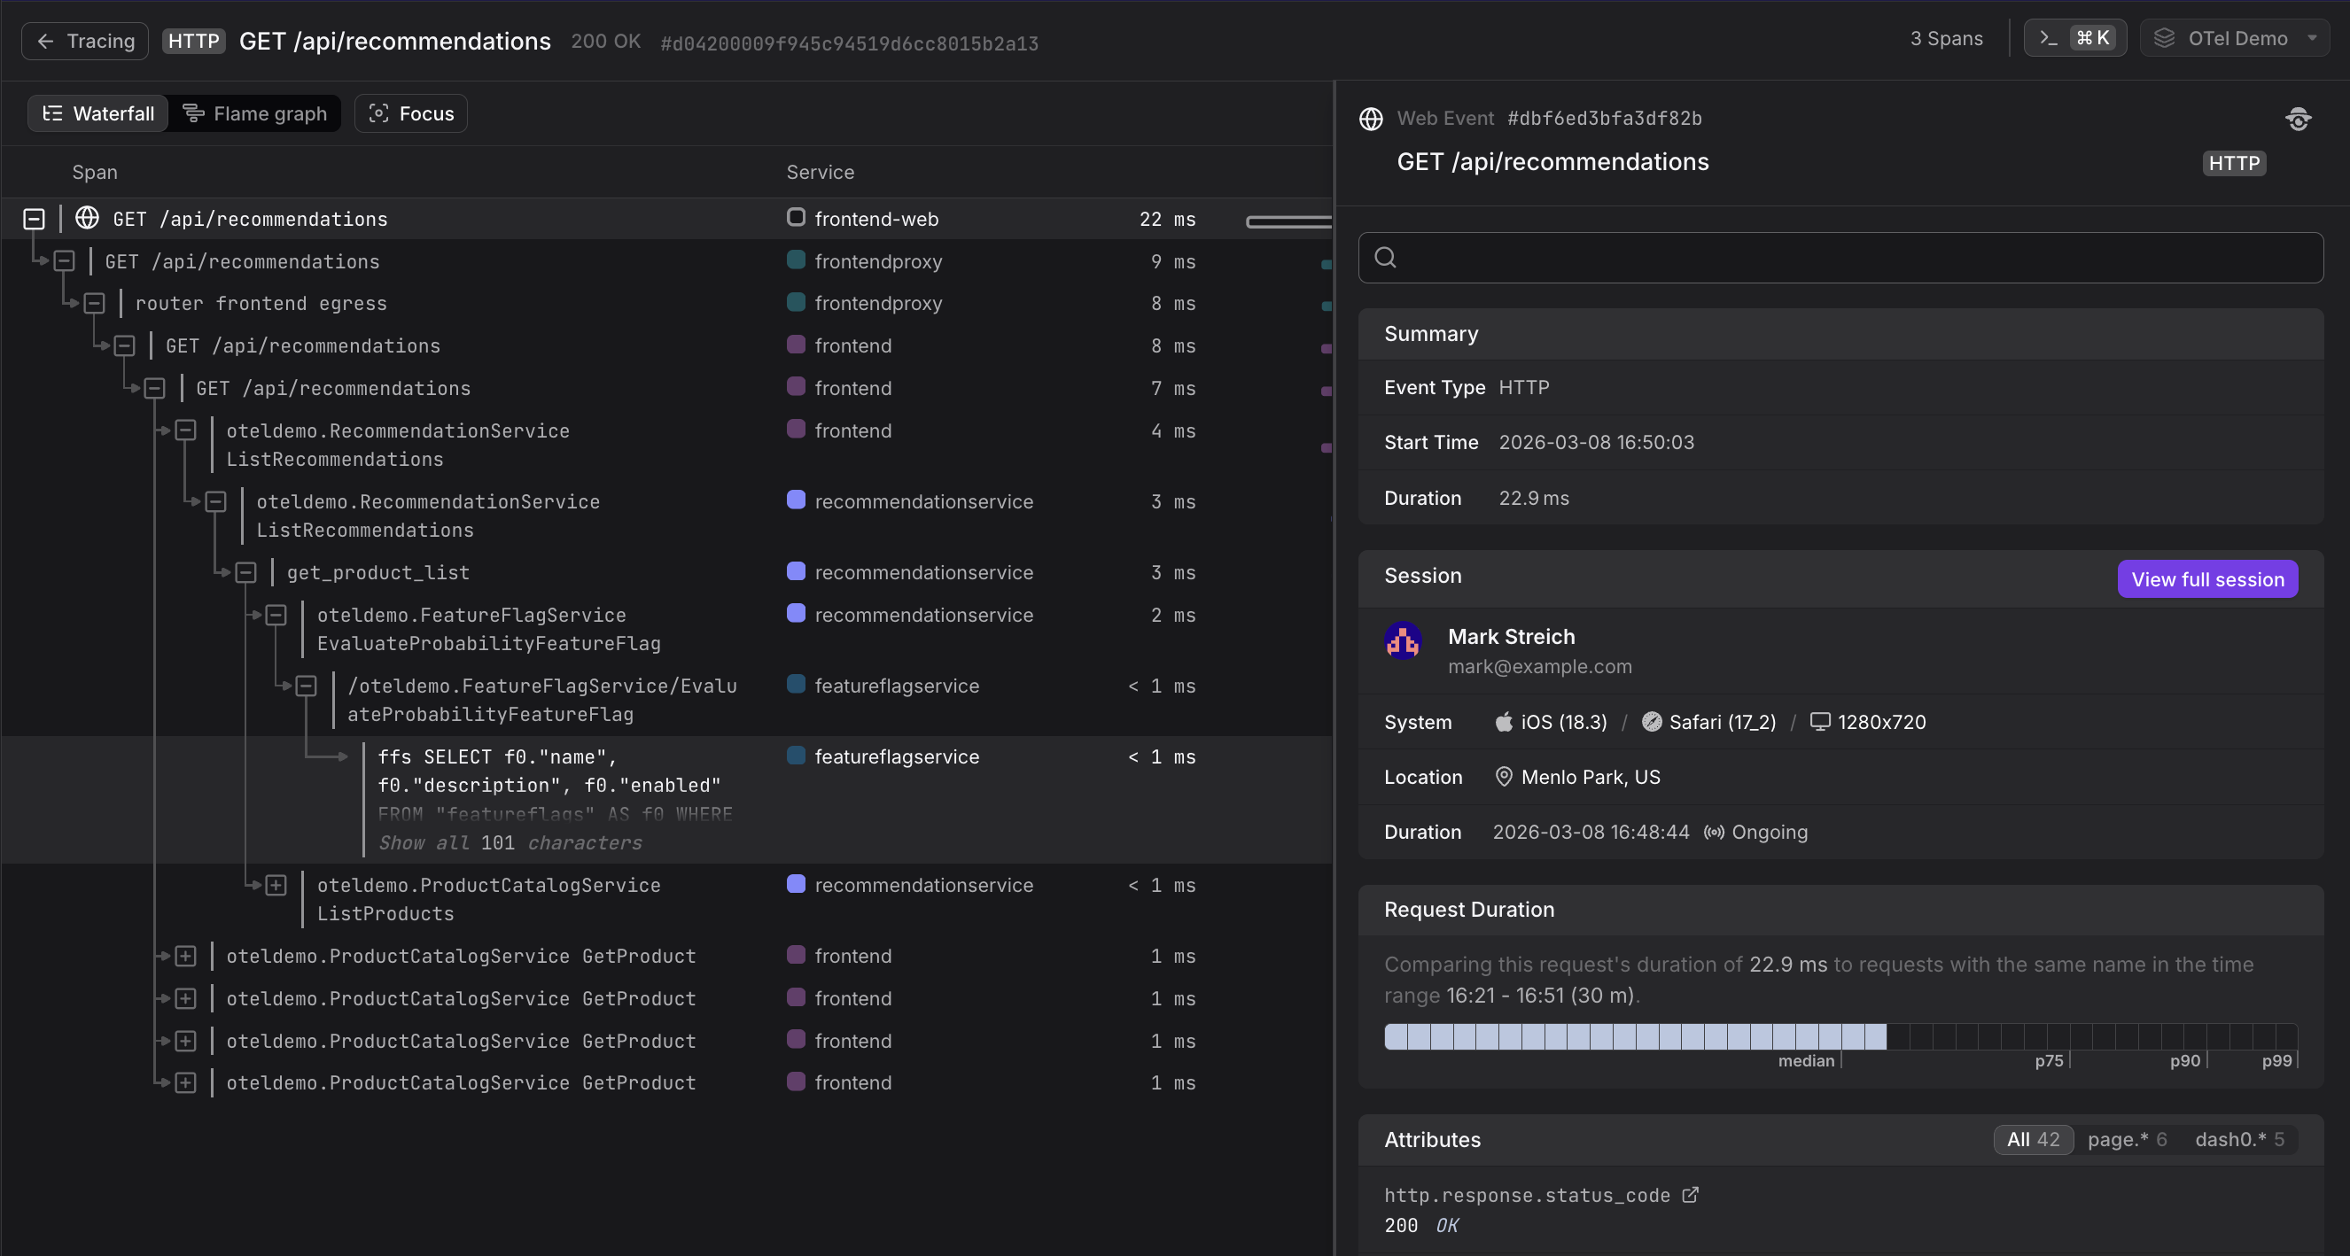
Task: Open the OTel Demo dataset dropdown
Action: click(2234, 38)
